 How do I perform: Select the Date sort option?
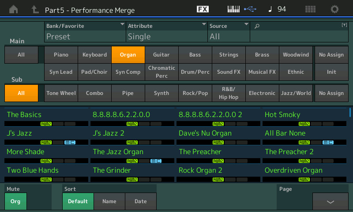tap(141, 201)
